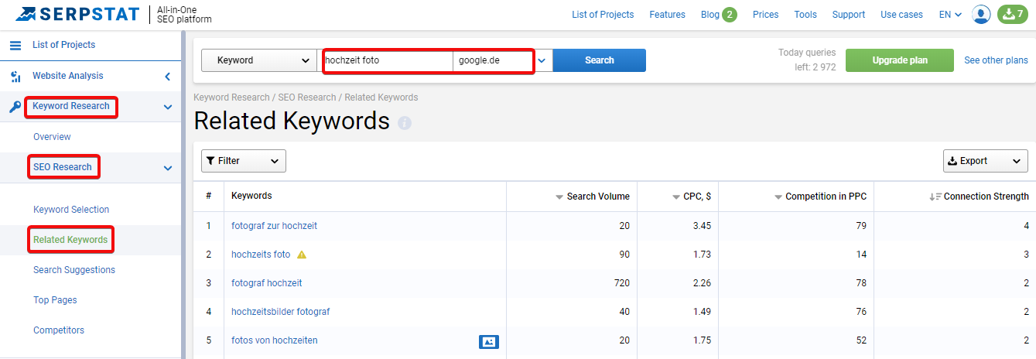Open Tools in the top navigation
Viewport: 1036px width, 359px height.
(805, 15)
